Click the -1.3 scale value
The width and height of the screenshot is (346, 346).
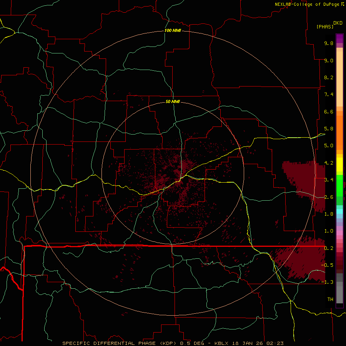pyautogui.click(x=327, y=283)
